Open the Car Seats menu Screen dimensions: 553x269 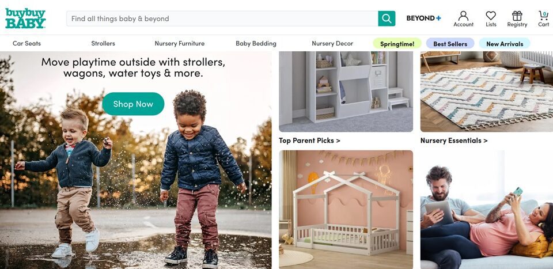27,43
